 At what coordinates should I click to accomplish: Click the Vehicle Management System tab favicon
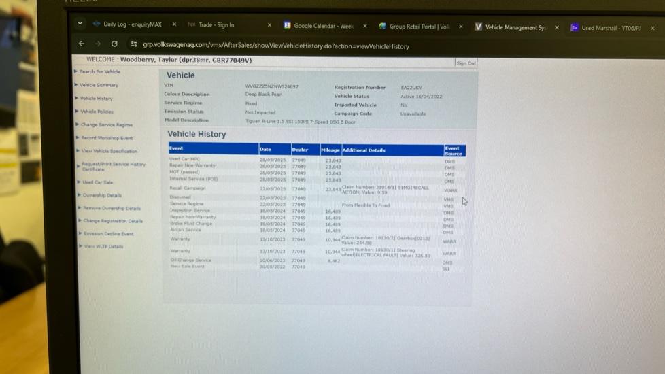click(479, 27)
